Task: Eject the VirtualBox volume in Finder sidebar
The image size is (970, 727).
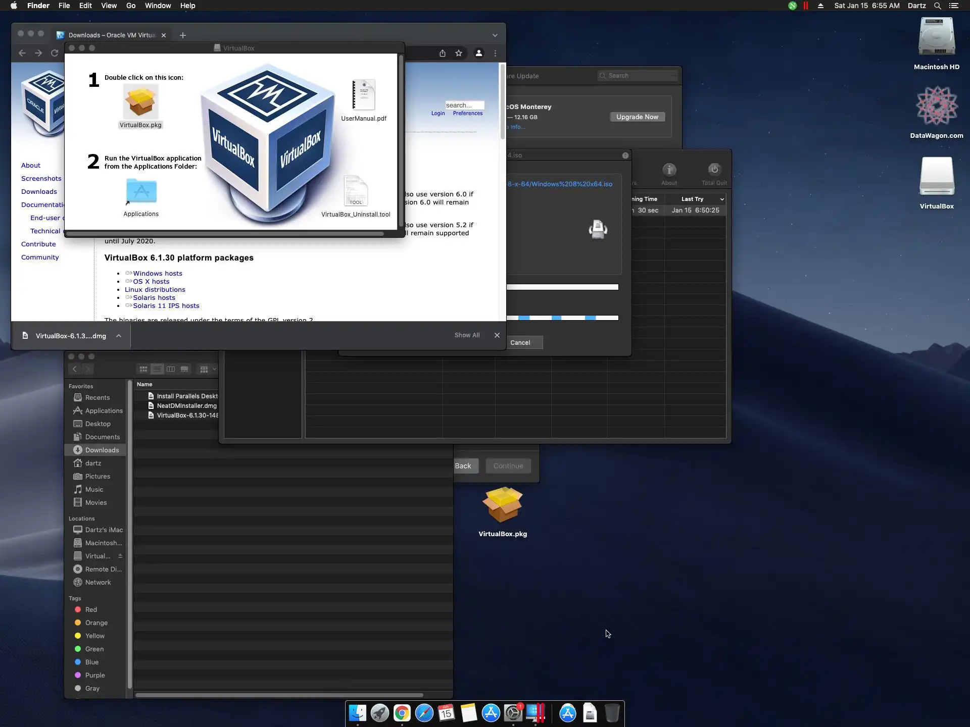Action: (x=120, y=556)
